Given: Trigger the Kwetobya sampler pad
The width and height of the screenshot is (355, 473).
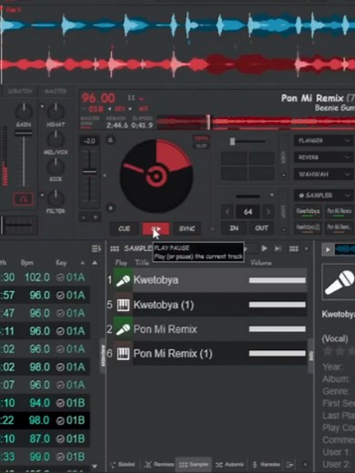Looking at the screenshot, I should [x=308, y=211].
